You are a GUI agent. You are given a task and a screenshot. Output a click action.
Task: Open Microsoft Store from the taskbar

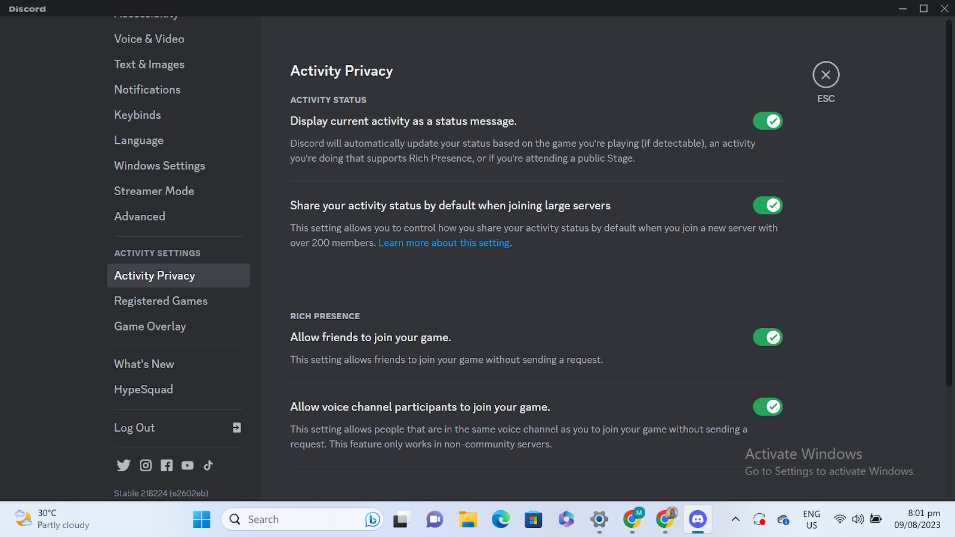[x=534, y=519]
